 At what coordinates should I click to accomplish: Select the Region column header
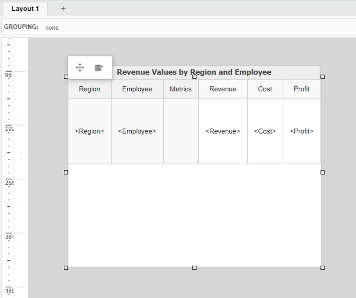pos(89,89)
